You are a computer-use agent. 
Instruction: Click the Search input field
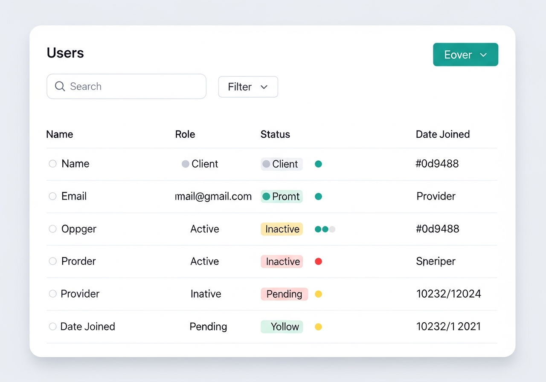pos(126,87)
